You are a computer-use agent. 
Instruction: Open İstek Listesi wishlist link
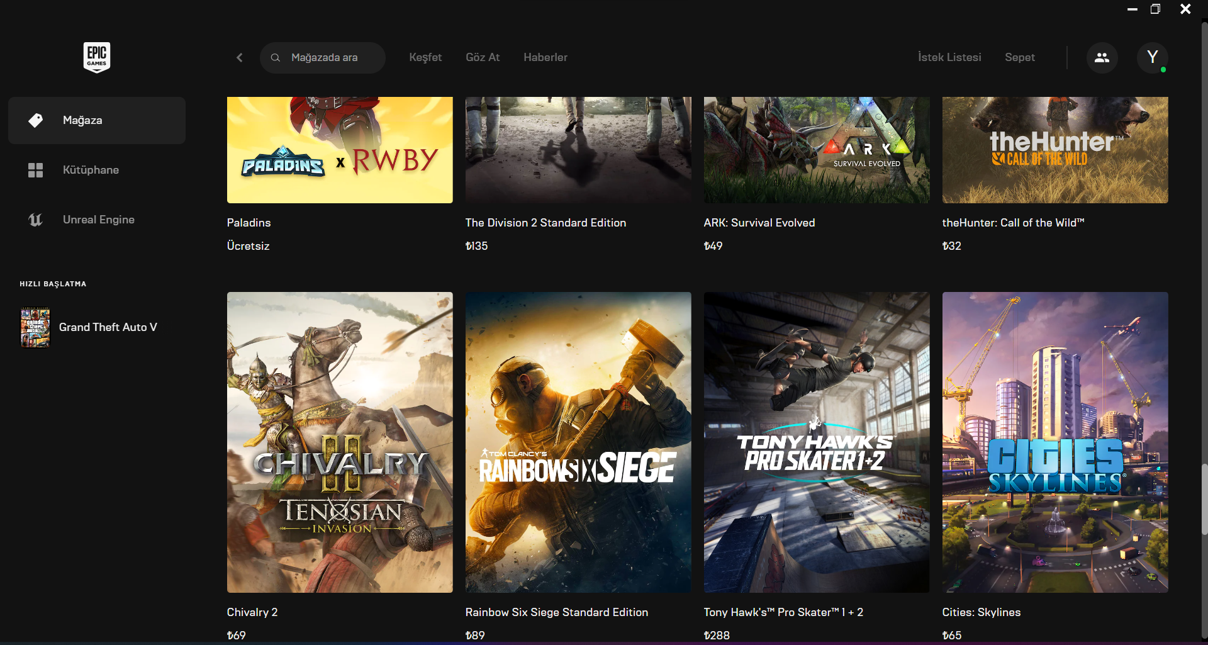949,57
